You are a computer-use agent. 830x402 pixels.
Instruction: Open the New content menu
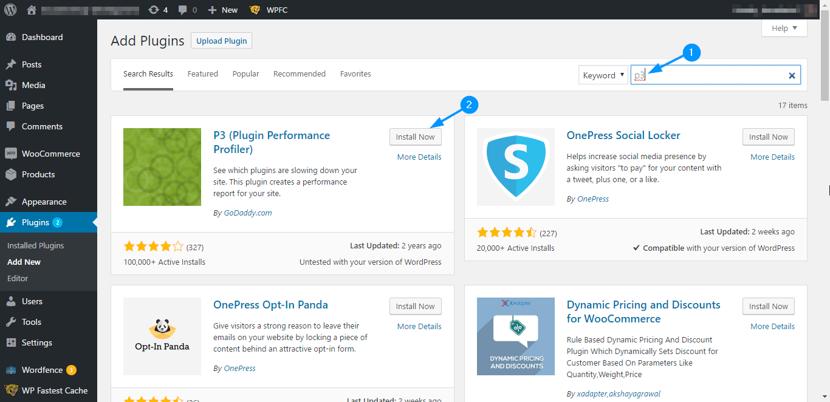[222, 10]
